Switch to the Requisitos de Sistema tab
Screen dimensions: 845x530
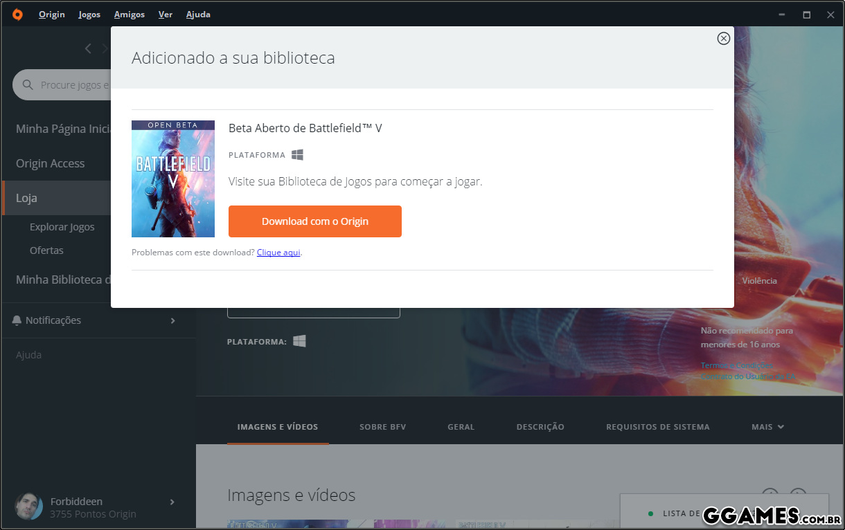coord(657,427)
